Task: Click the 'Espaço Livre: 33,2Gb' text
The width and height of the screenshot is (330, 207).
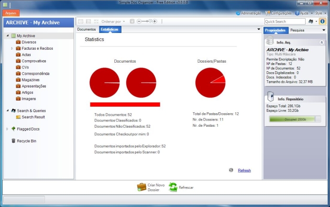Action: click(x=283, y=110)
